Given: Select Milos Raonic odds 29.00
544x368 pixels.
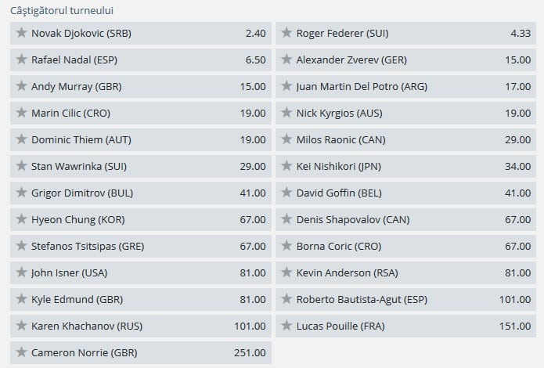Looking at the screenshot, I should [x=406, y=139].
